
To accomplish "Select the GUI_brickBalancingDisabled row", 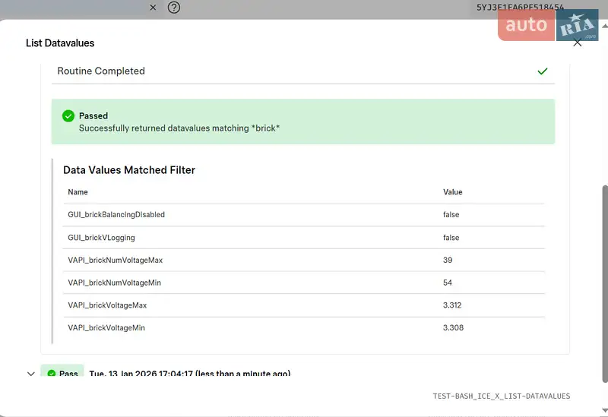I will coord(116,215).
